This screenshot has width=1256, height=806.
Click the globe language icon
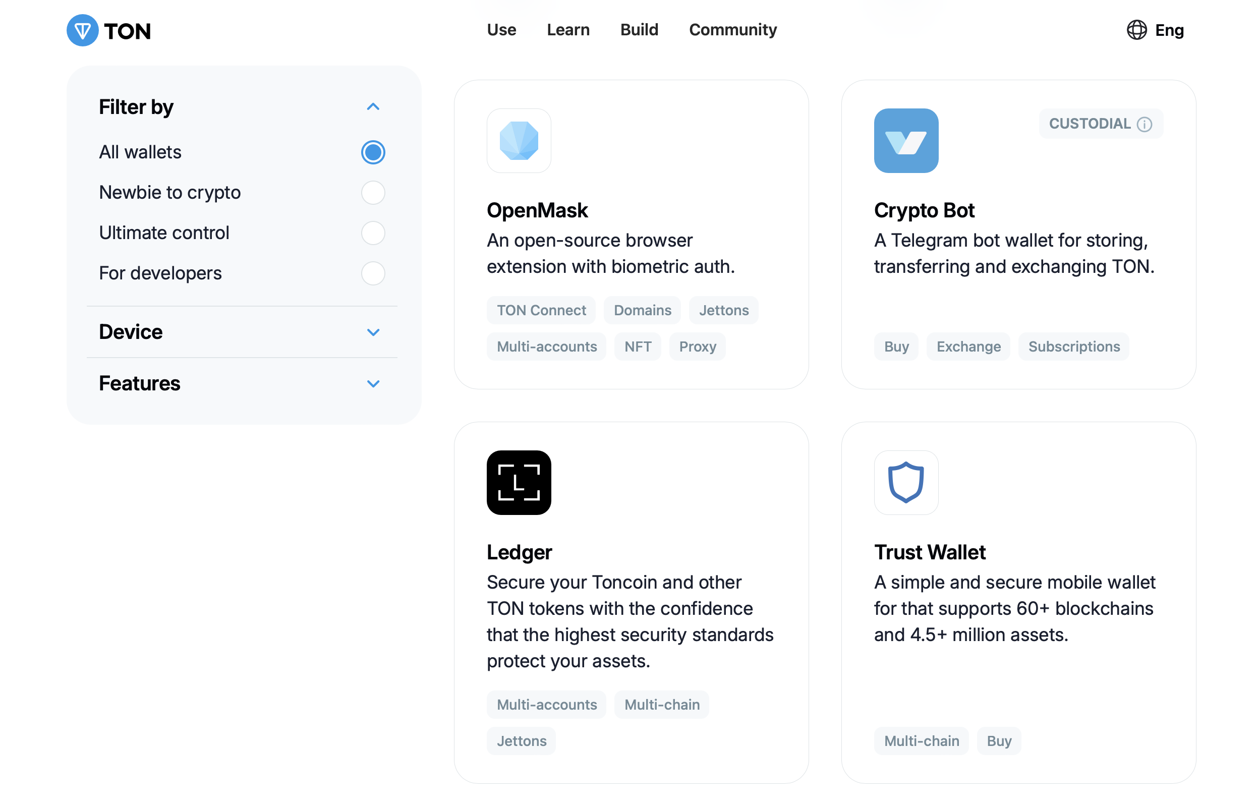pyautogui.click(x=1136, y=30)
